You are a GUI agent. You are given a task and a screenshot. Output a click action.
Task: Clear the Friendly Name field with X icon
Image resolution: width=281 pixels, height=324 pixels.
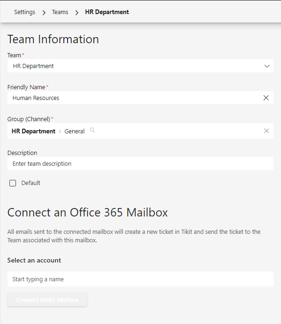(266, 98)
